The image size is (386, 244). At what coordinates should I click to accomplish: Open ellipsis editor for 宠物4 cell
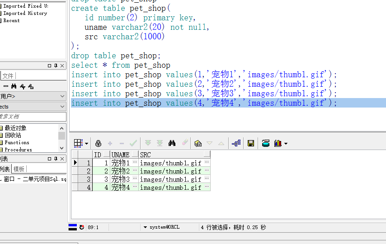(x=135, y=186)
